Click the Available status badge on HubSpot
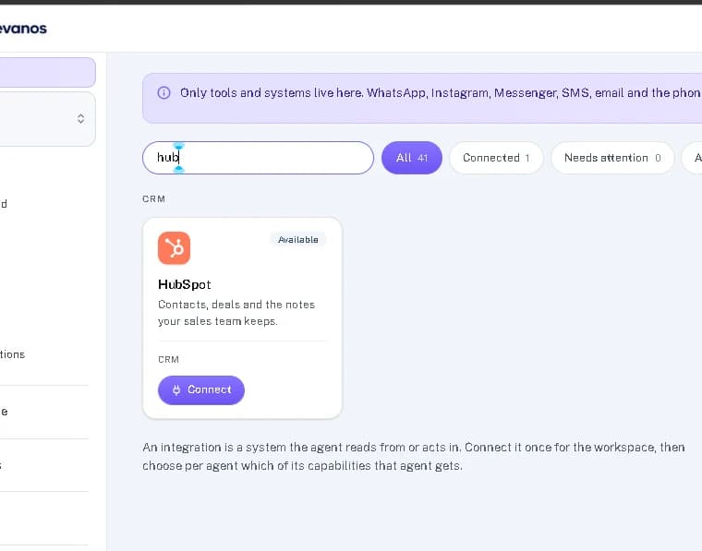Viewport: 702px width, 551px height. (298, 240)
